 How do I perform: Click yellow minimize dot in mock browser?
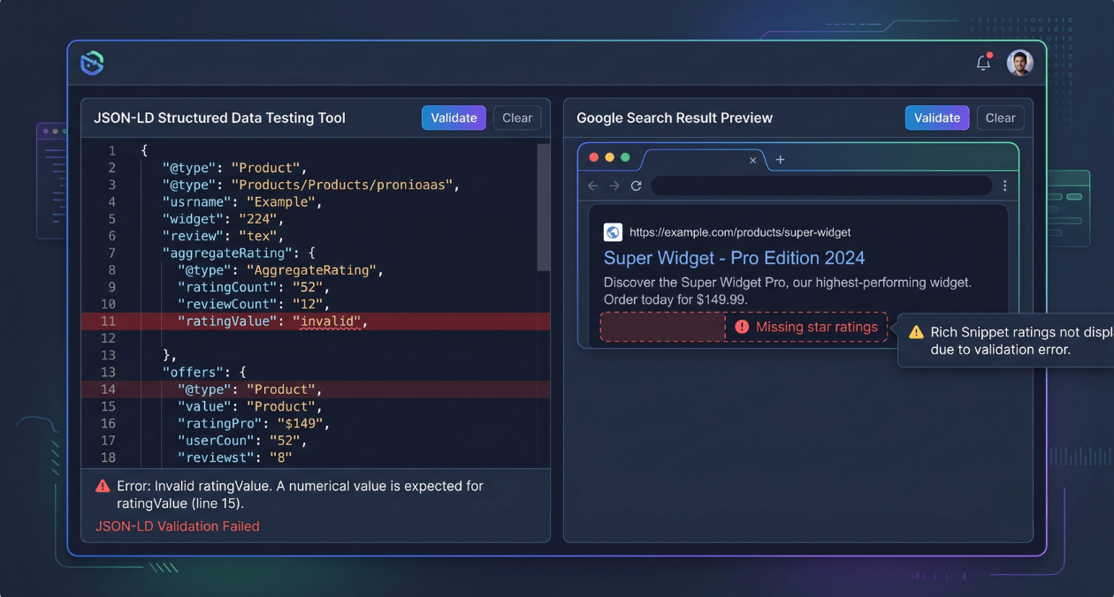tap(609, 157)
